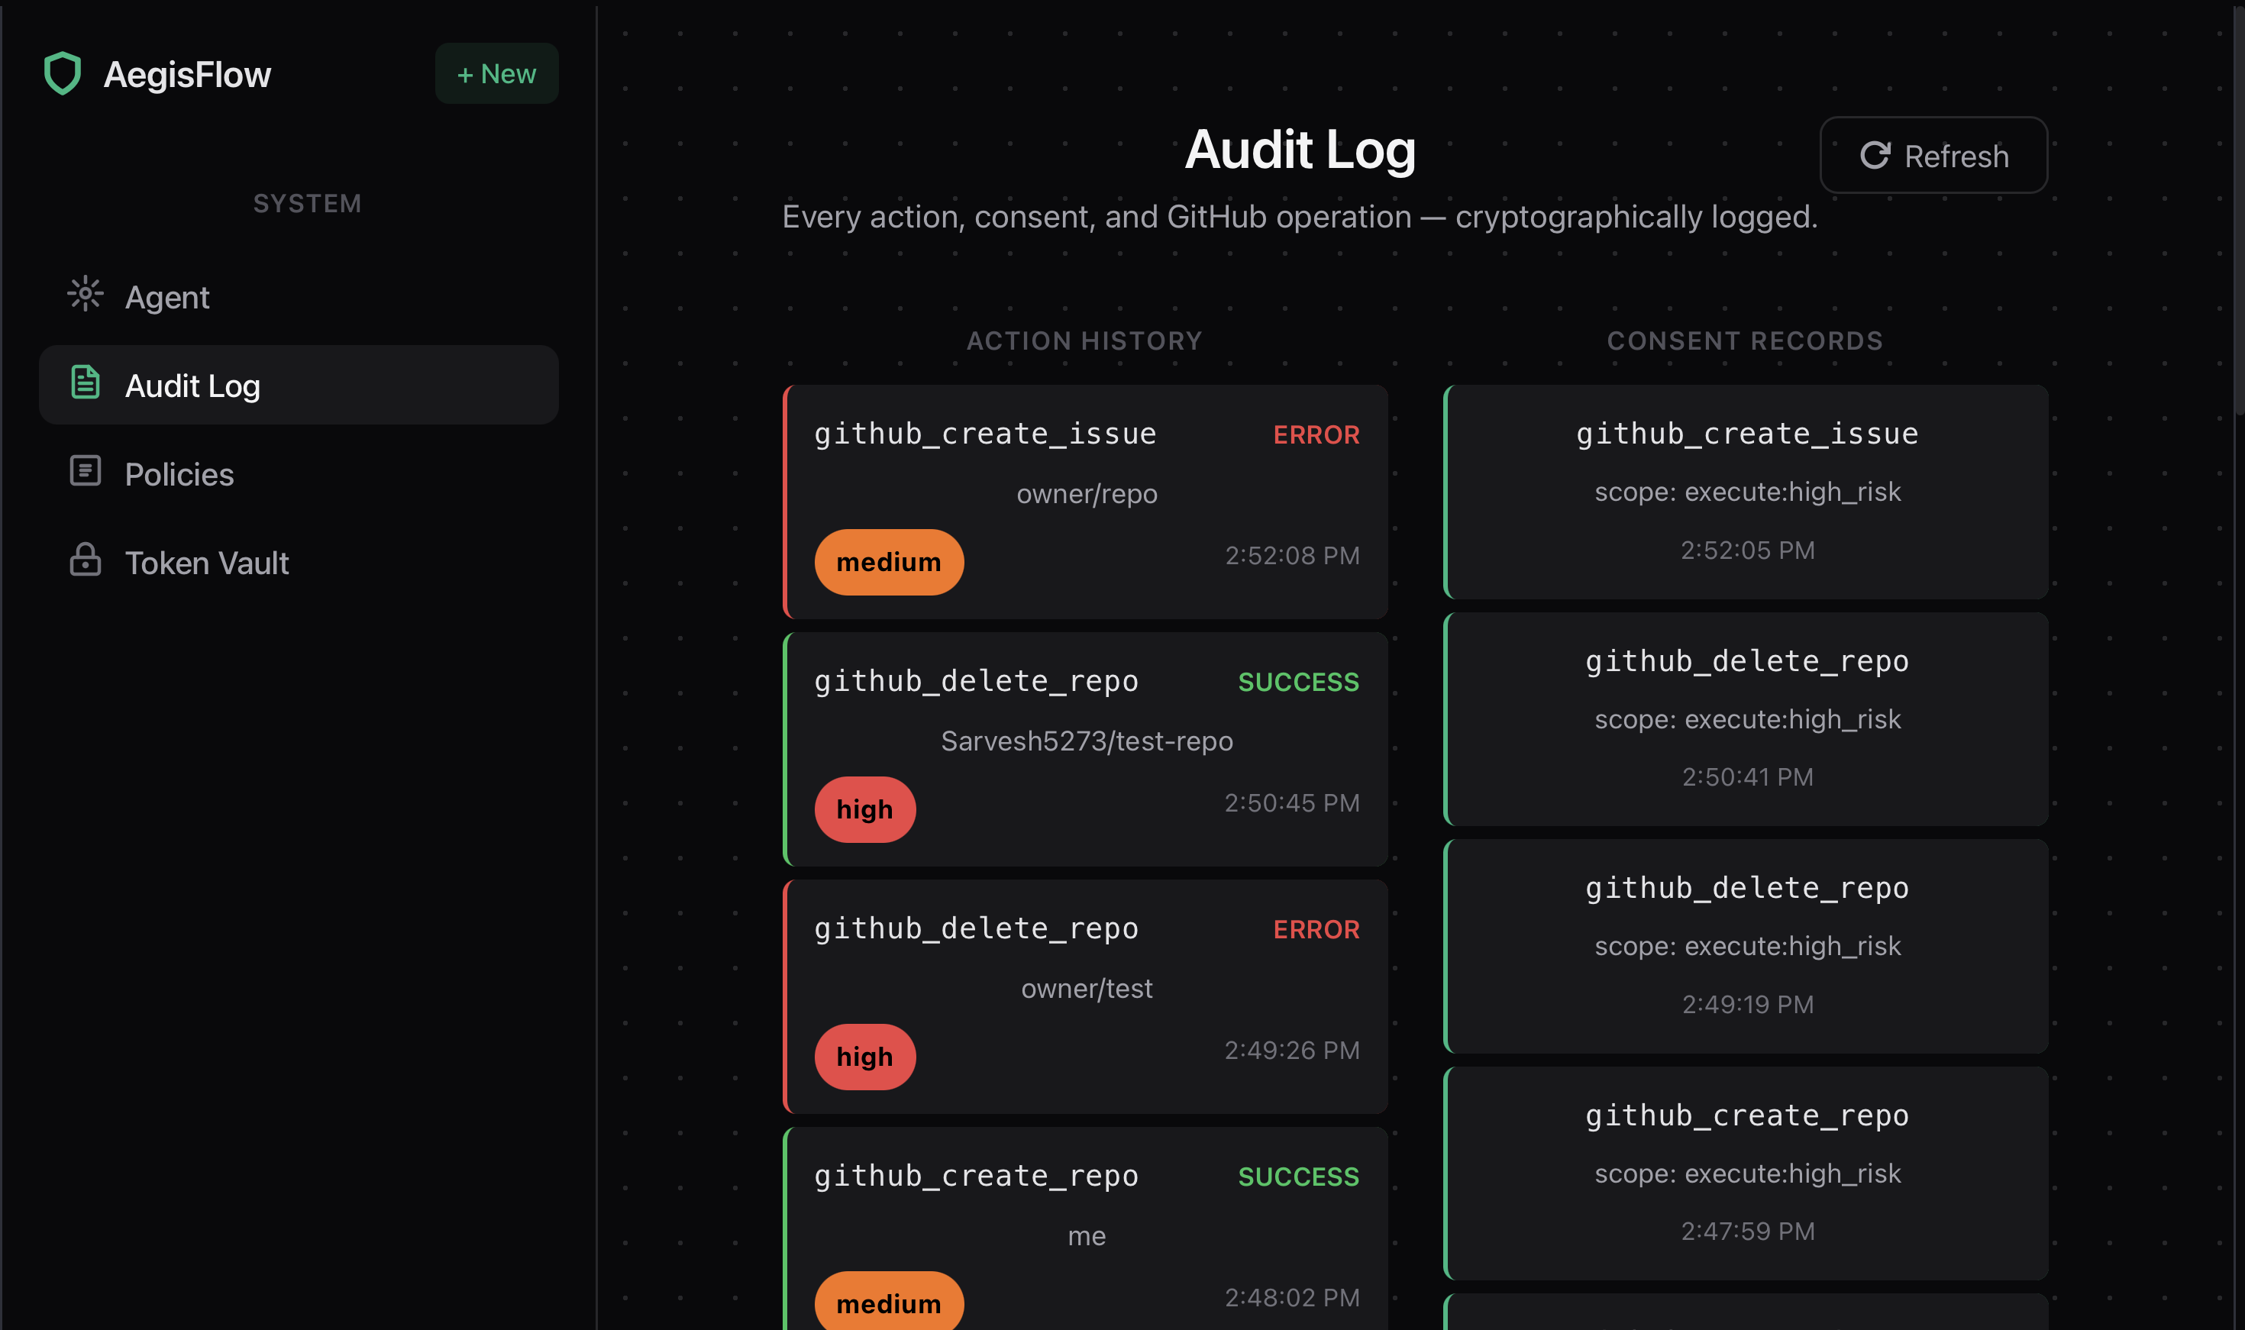The height and width of the screenshot is (1330, 2245).
Task: Click the Audit Log document icon
Action: [85, 383]
